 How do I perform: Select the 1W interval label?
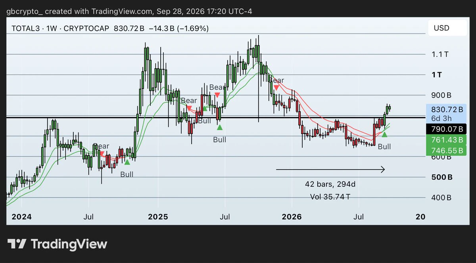click(53, 29)
